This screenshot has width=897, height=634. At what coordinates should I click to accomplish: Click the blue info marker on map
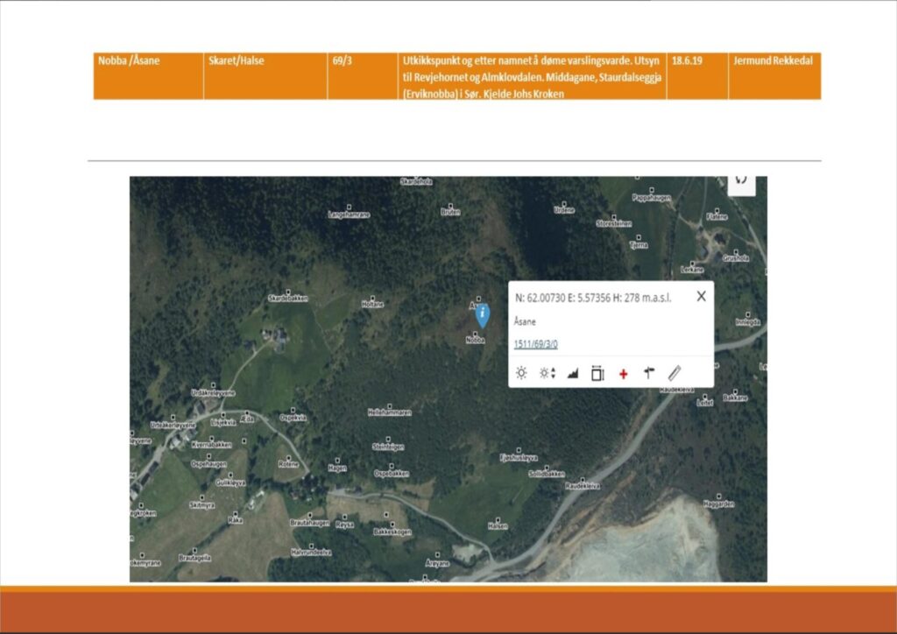(482, 316)
